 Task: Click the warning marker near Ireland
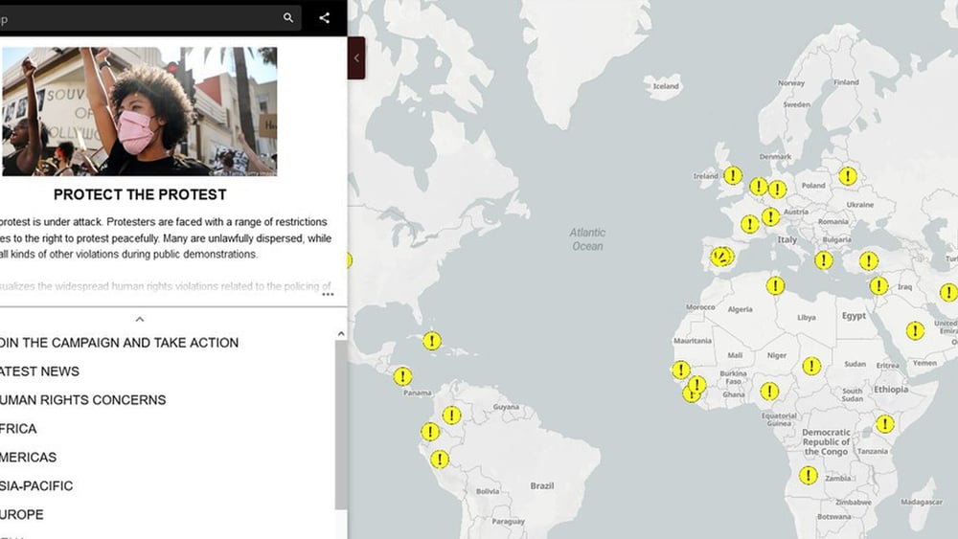pos(733,175)
